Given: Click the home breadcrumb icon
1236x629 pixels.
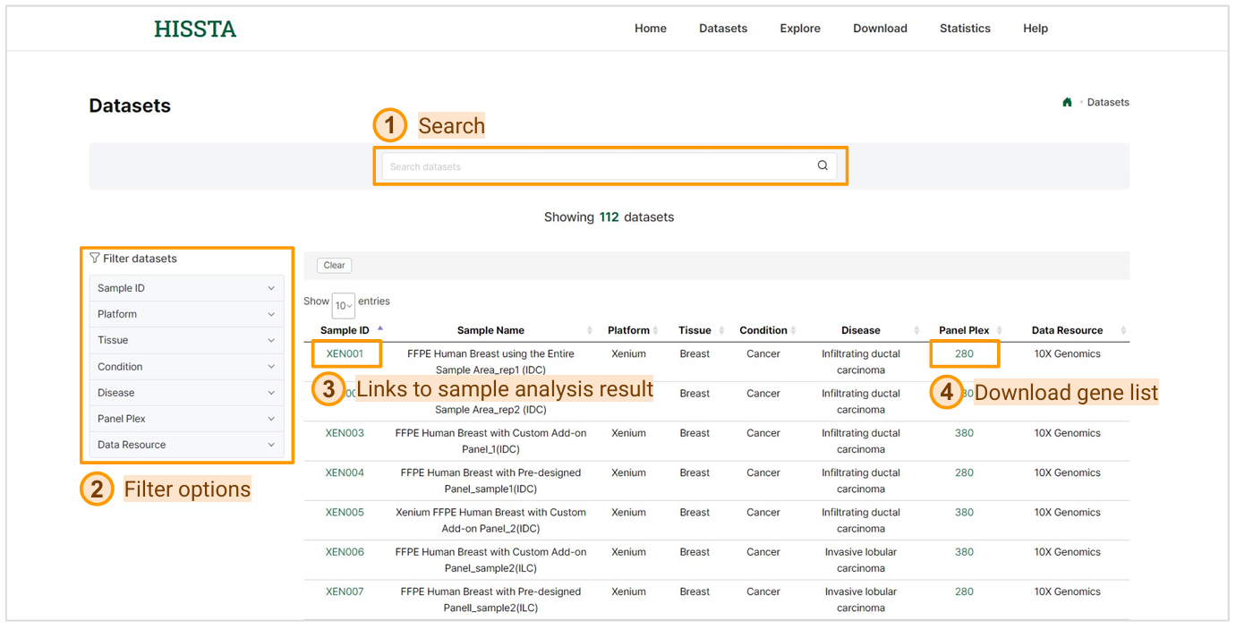Looking at the screenshot, I should point(1067,102).
